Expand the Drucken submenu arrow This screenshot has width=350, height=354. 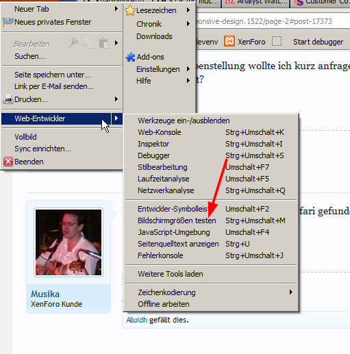coord(116,99)
